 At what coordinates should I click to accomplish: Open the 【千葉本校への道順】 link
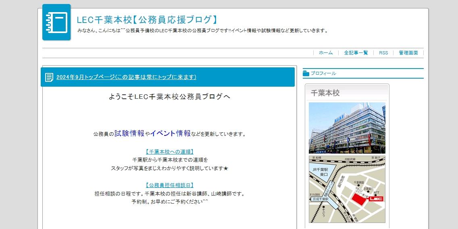[x=169, y=152]
